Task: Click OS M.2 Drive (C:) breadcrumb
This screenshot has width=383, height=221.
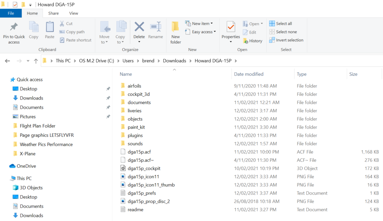Action: click(96, 61)
